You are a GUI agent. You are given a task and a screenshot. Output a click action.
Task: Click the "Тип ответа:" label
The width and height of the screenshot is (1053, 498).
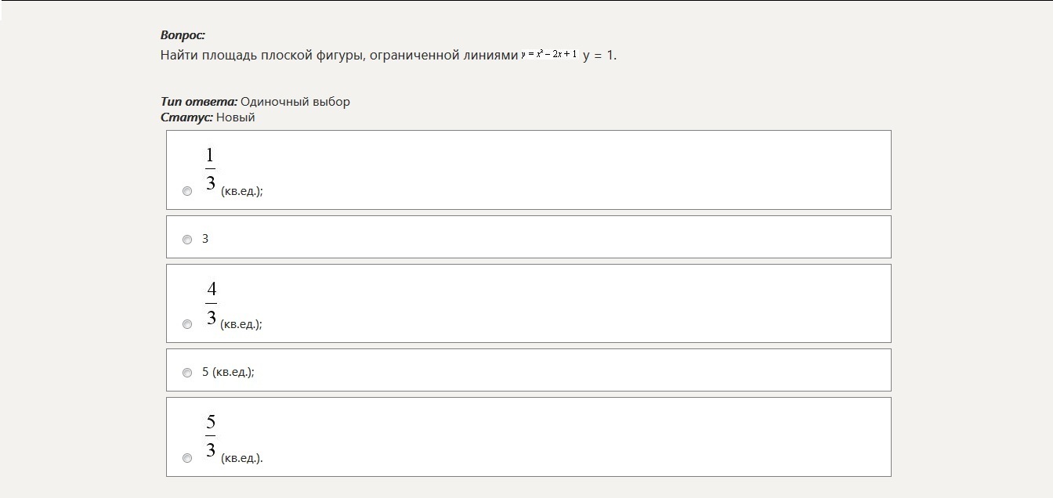tap(199, 102)
